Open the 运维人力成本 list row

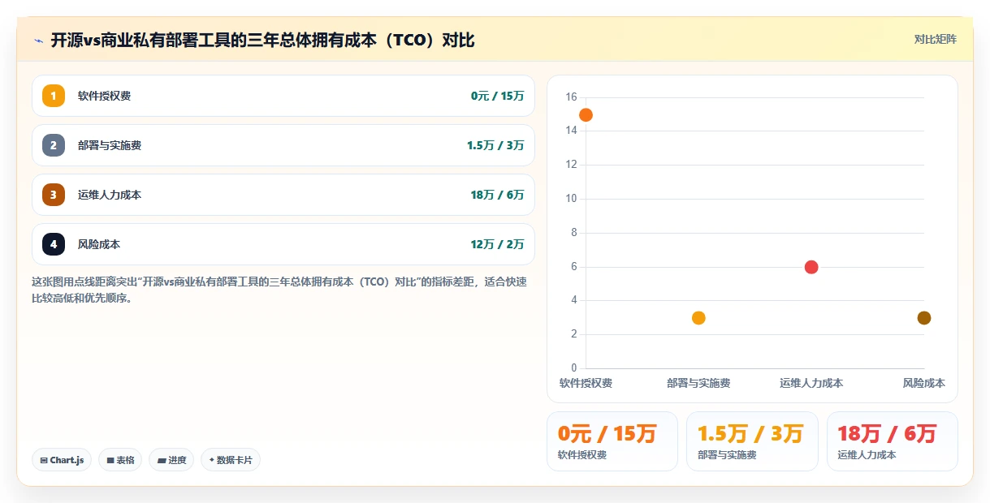283,195
